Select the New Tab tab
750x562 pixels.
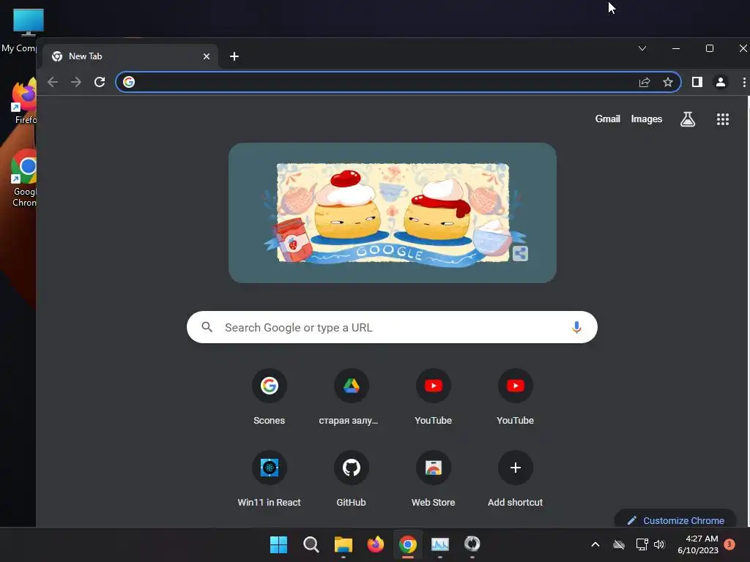pyautogui.click(x=130, y=56)
